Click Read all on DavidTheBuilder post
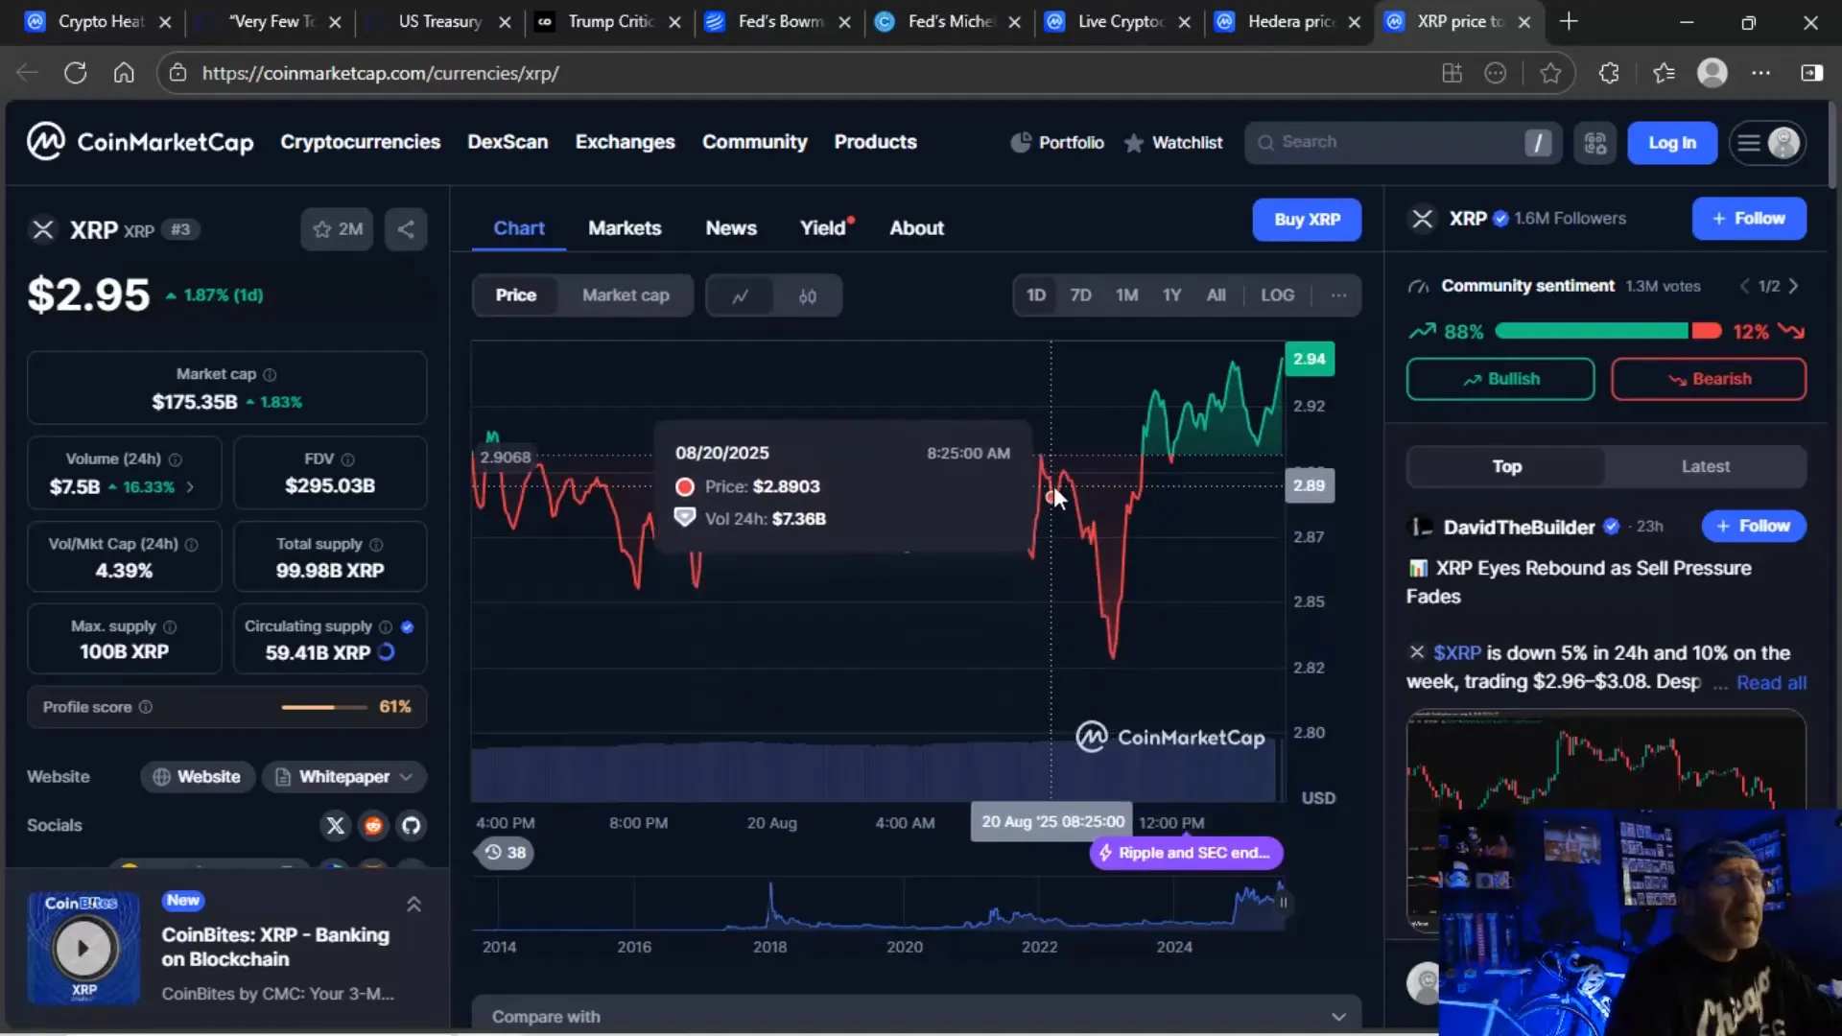This screenshot has height=1036, width=1842. click(x=1771, y=683)
